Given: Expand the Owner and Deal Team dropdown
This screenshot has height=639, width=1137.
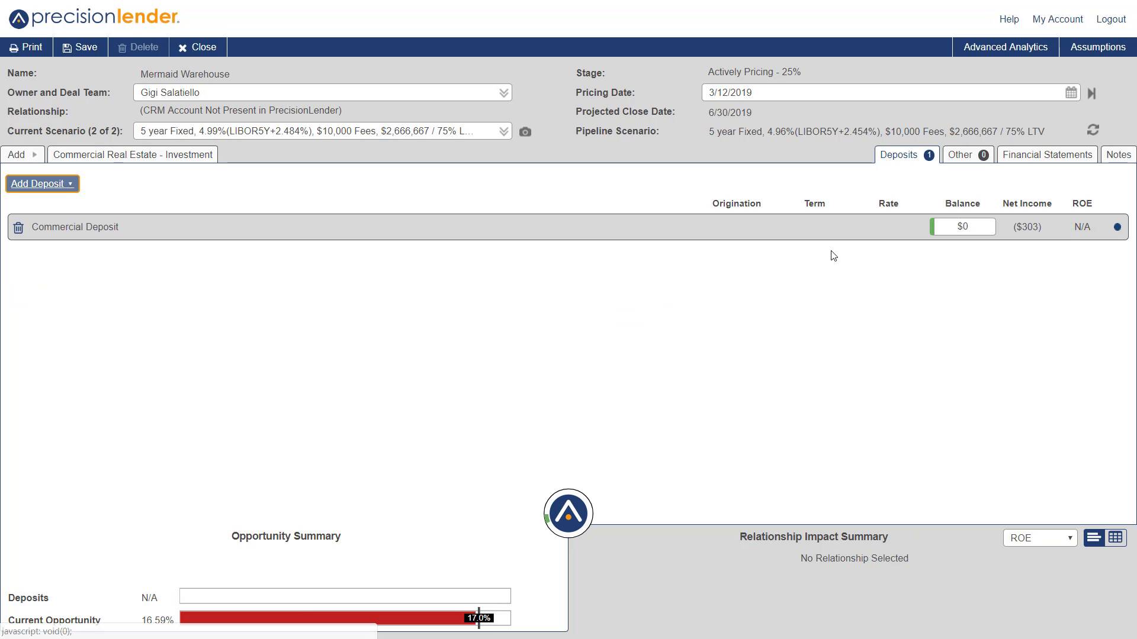Looking at the screenshot, I should pos(503,92).
